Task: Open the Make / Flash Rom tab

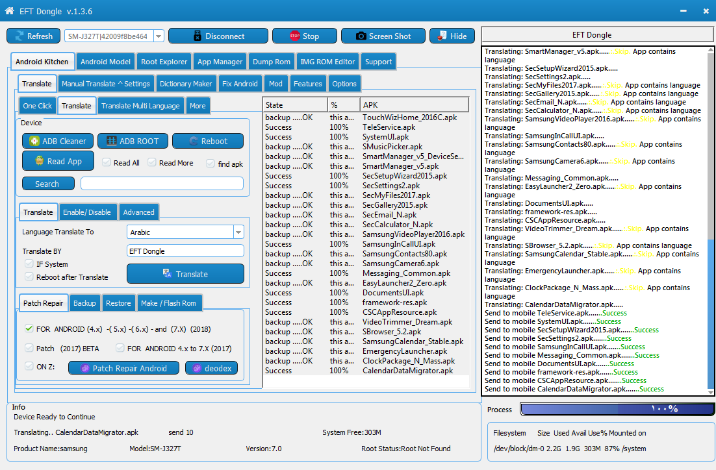Action: (x=168, y=303)
